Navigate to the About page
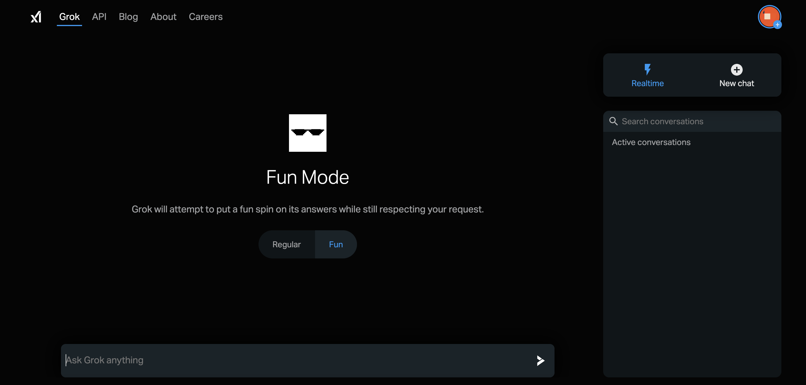 pos(163,17)
